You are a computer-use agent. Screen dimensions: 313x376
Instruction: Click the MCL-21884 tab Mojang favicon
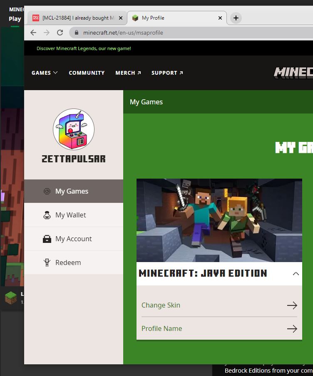(x=36, y=18)
